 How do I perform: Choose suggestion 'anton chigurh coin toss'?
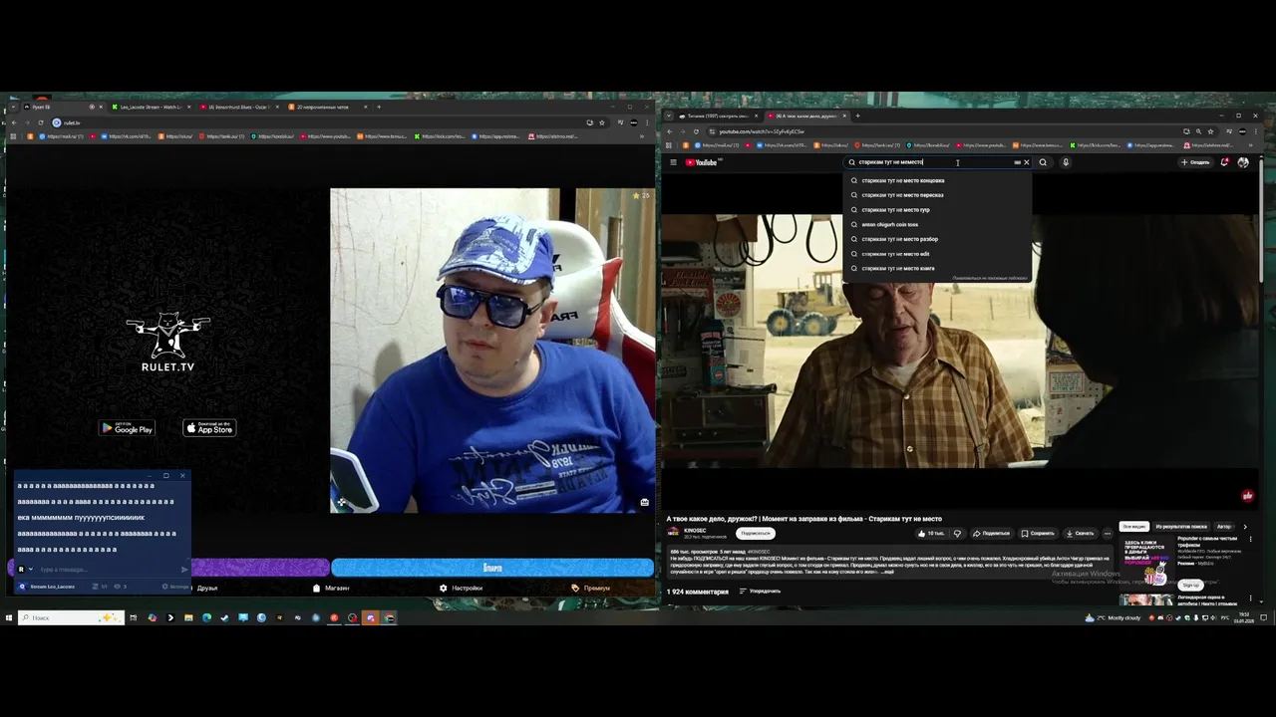pos(937,224)
